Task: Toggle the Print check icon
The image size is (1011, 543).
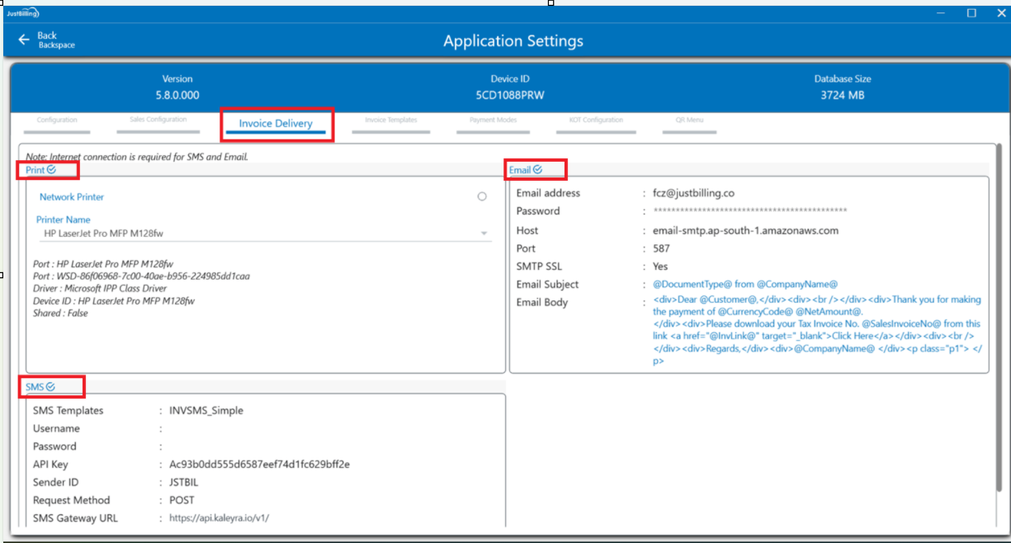Action: (x=51, y=169)
